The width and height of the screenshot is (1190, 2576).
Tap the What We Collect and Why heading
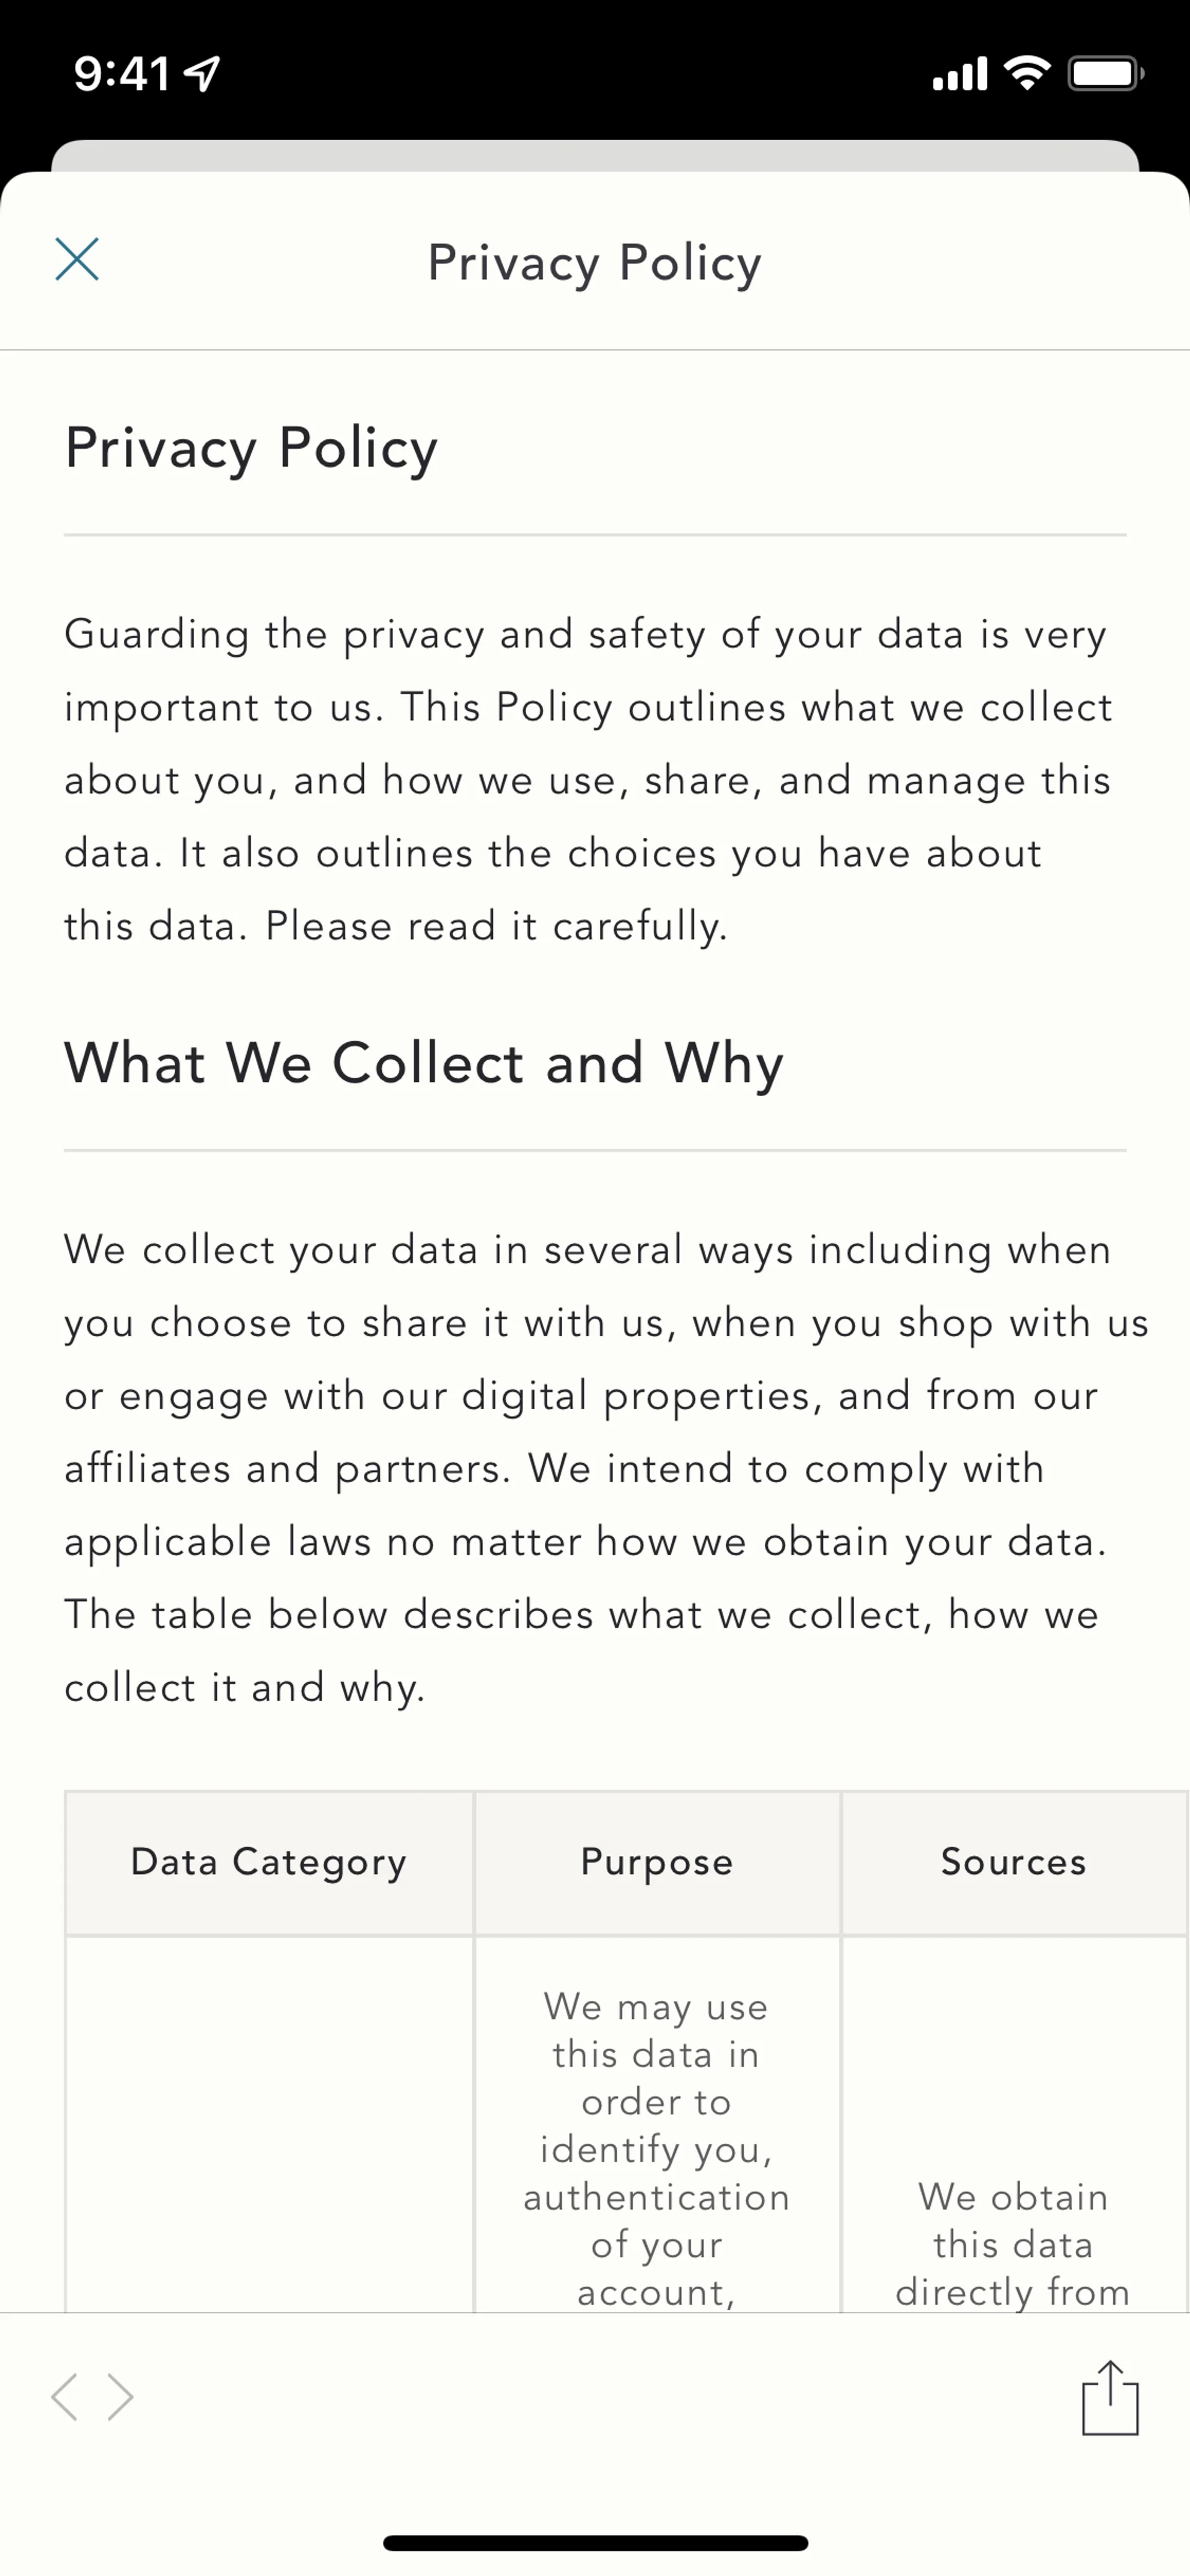(423, 1062)
